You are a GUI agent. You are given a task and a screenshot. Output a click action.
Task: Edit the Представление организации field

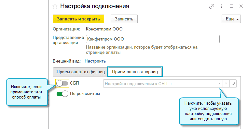[153, 39]
